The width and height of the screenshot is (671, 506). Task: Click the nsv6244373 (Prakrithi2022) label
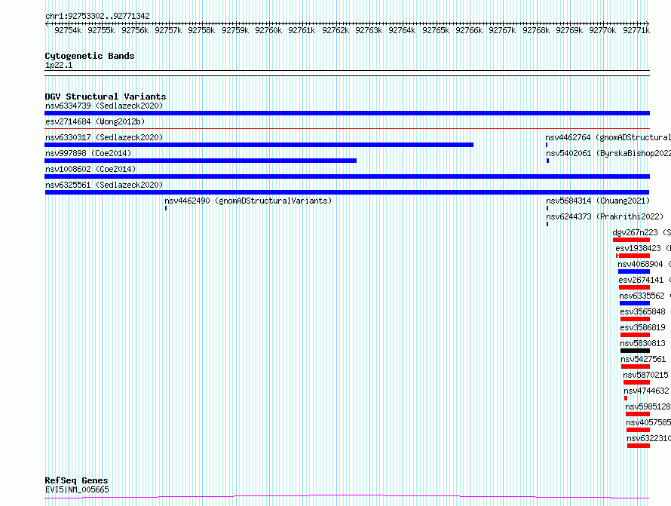[x=605, y=216]
